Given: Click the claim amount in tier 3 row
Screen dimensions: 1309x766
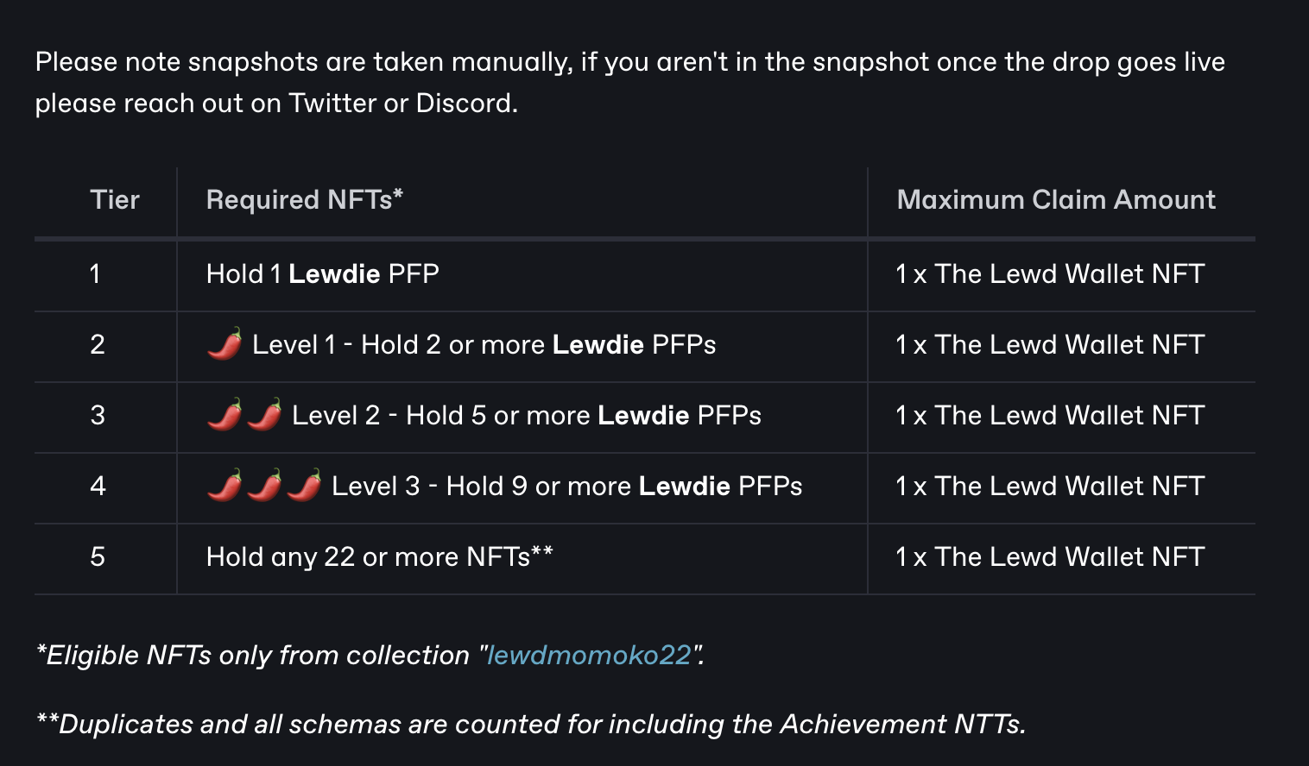Looking at the screenshot, I should click(1050, 416).
